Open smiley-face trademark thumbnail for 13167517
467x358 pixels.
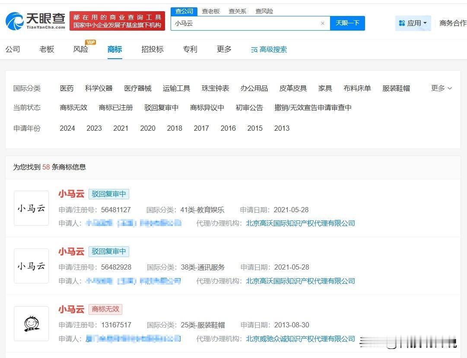(x=31, y=323)
